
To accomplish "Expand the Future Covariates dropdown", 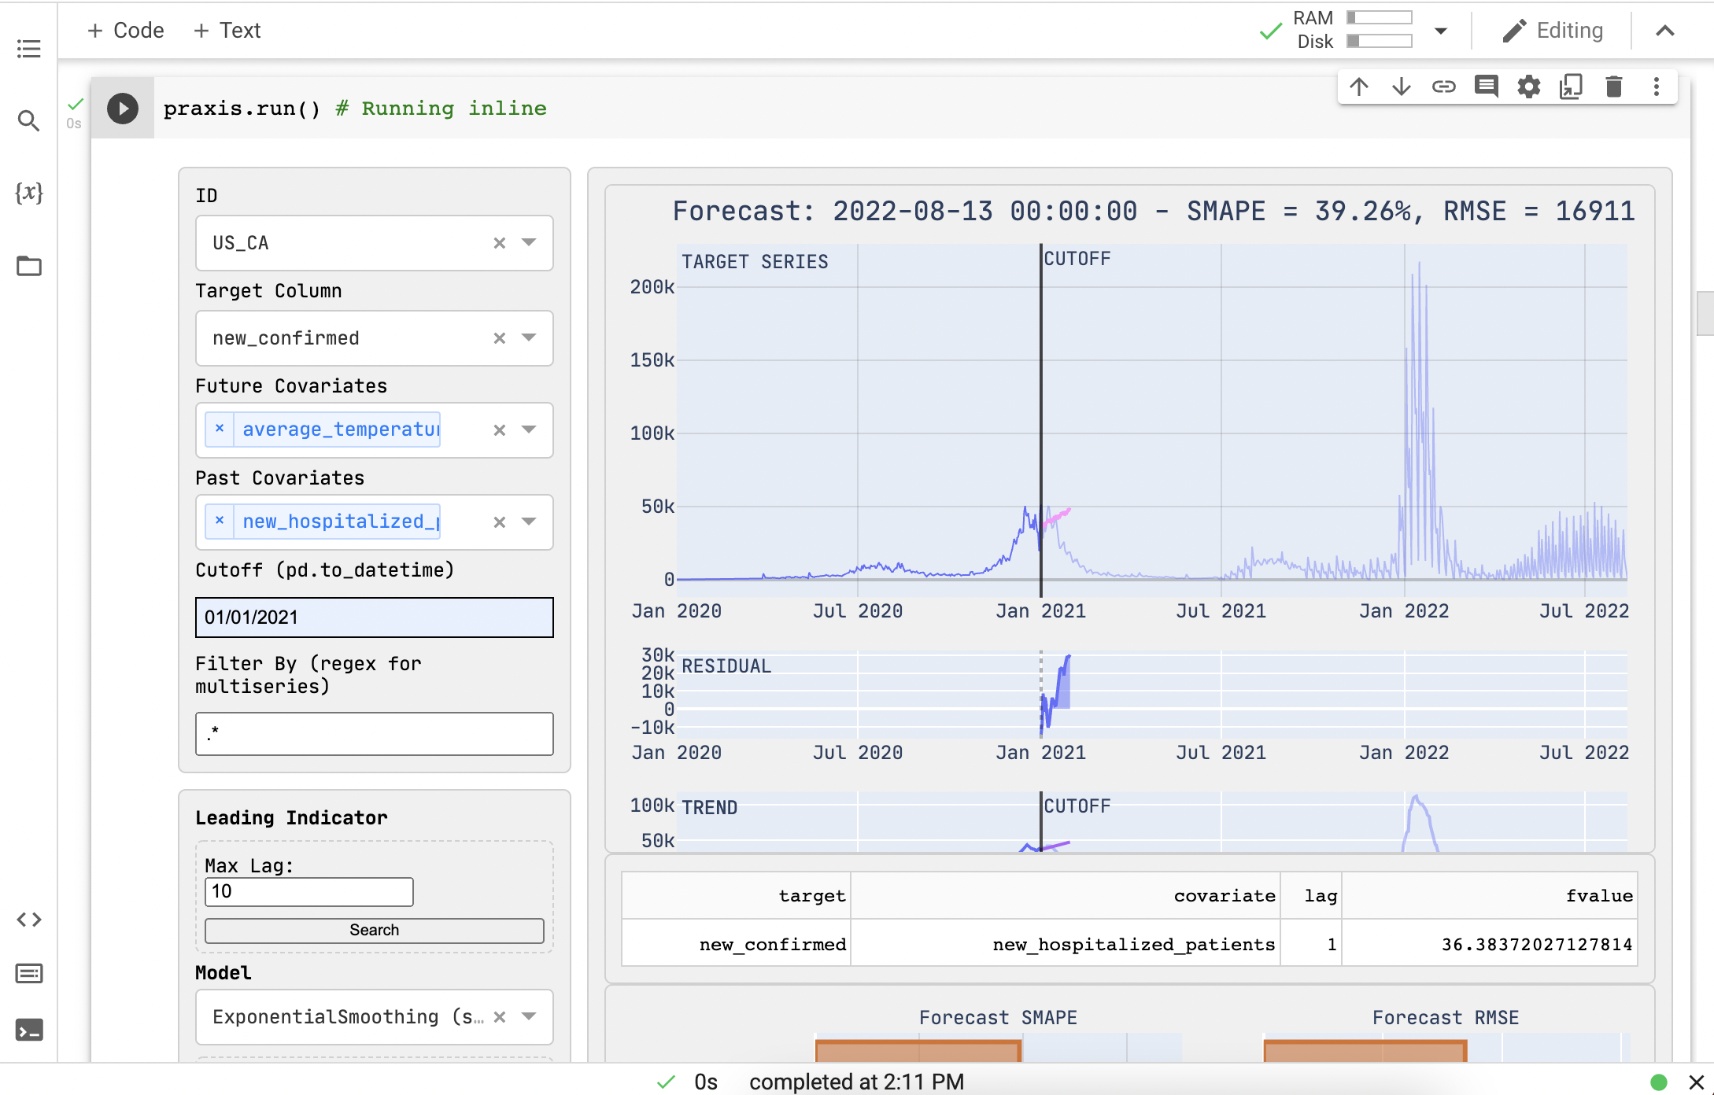I will [x=529, y=430].
